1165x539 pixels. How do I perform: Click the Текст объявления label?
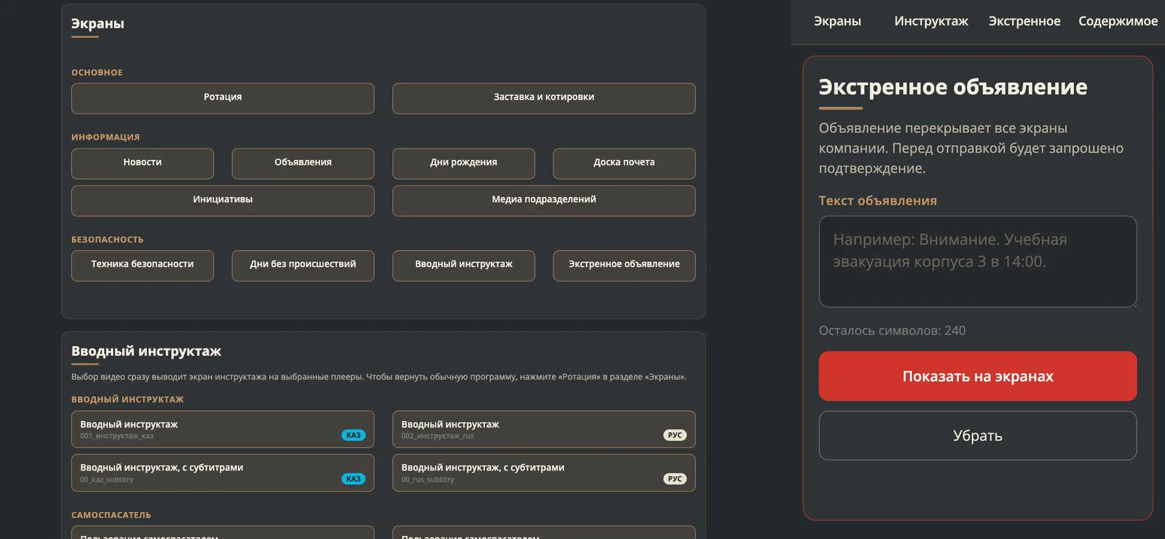click(x=877, y=201)
